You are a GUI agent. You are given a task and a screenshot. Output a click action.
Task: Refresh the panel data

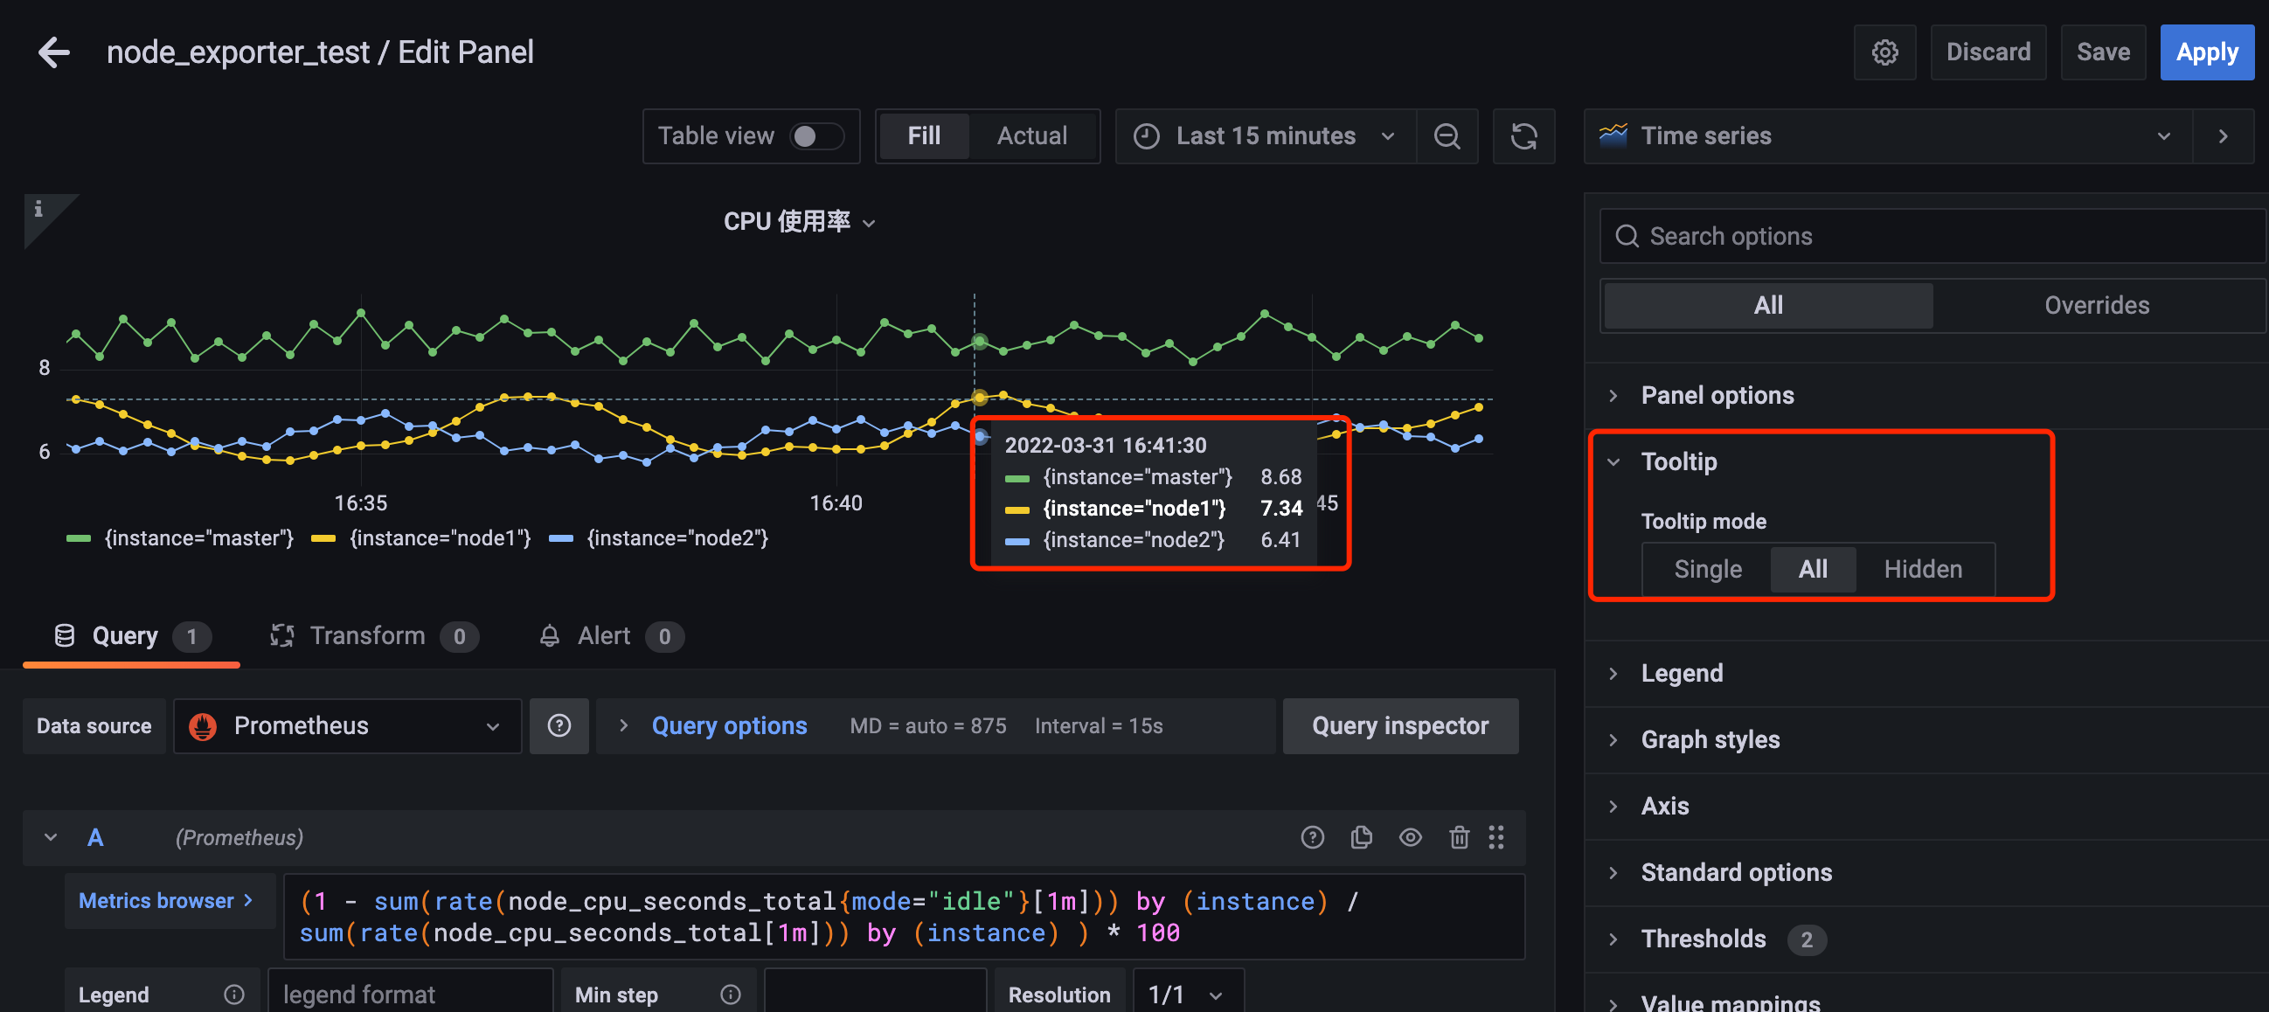pyautogui.click(x=1523, y=135)
